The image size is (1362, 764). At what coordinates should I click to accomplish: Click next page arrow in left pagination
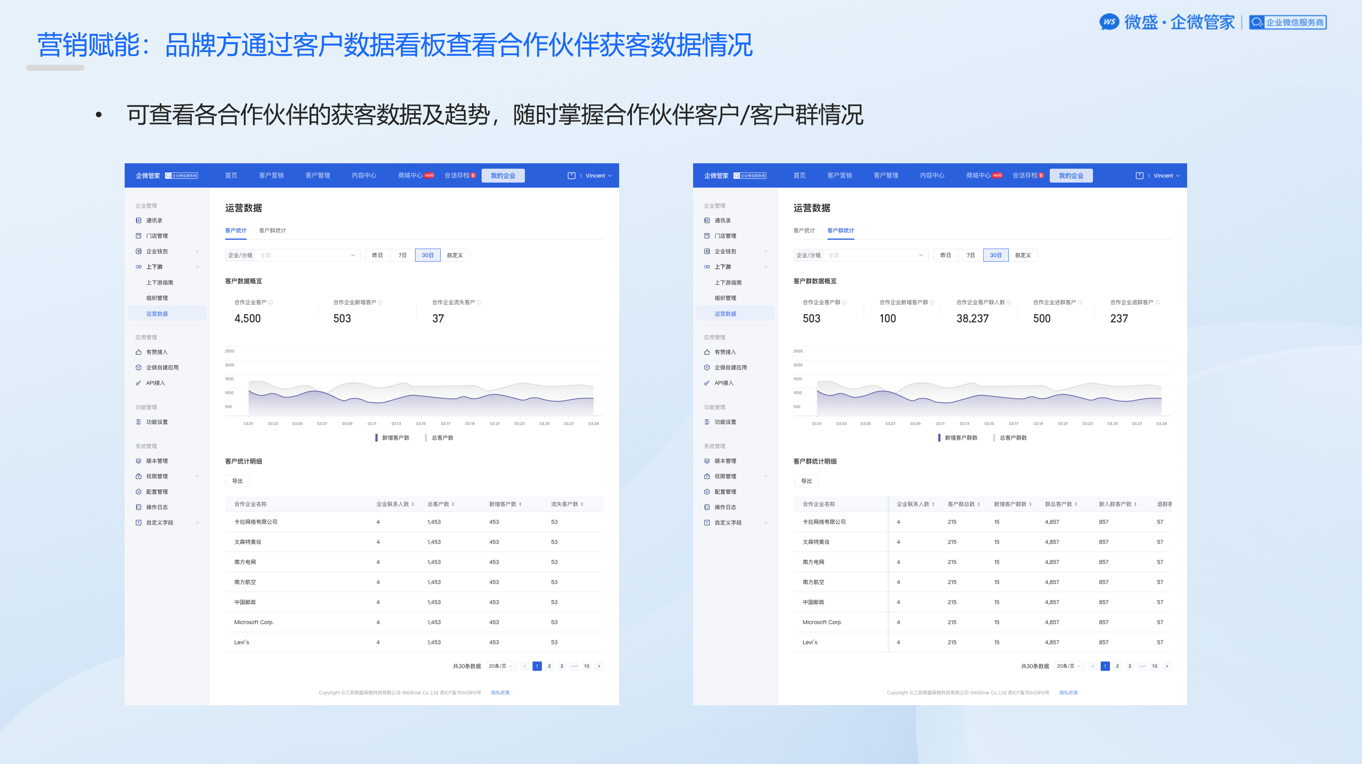pos(599,666)
